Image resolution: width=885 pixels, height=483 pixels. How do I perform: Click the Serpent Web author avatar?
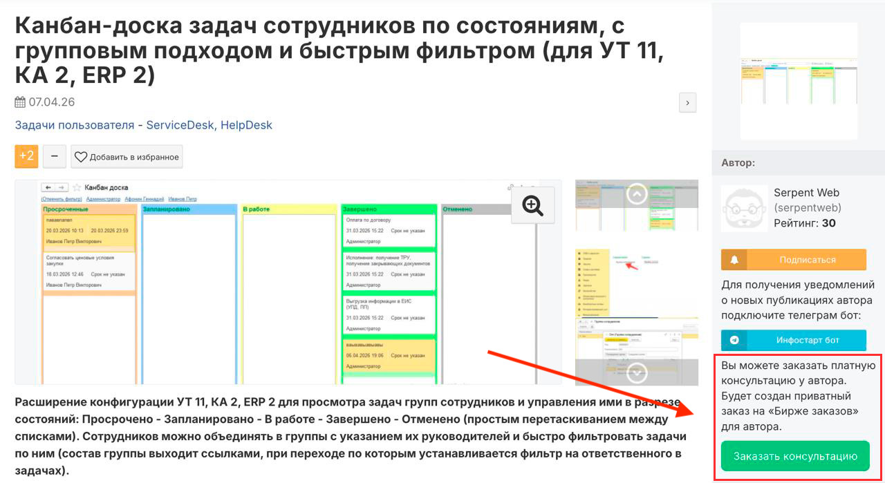(x=743, y=209)
